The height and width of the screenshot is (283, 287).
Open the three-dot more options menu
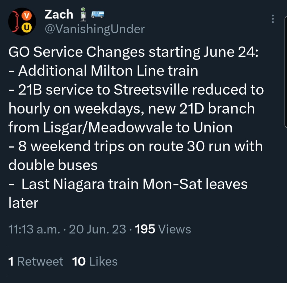[273, 19]
